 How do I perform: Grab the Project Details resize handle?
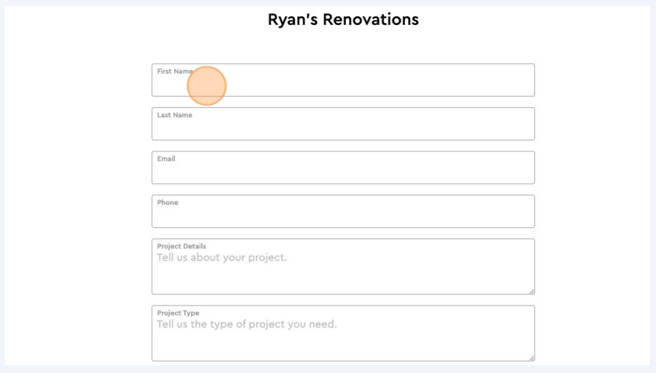tap(530, 290)
